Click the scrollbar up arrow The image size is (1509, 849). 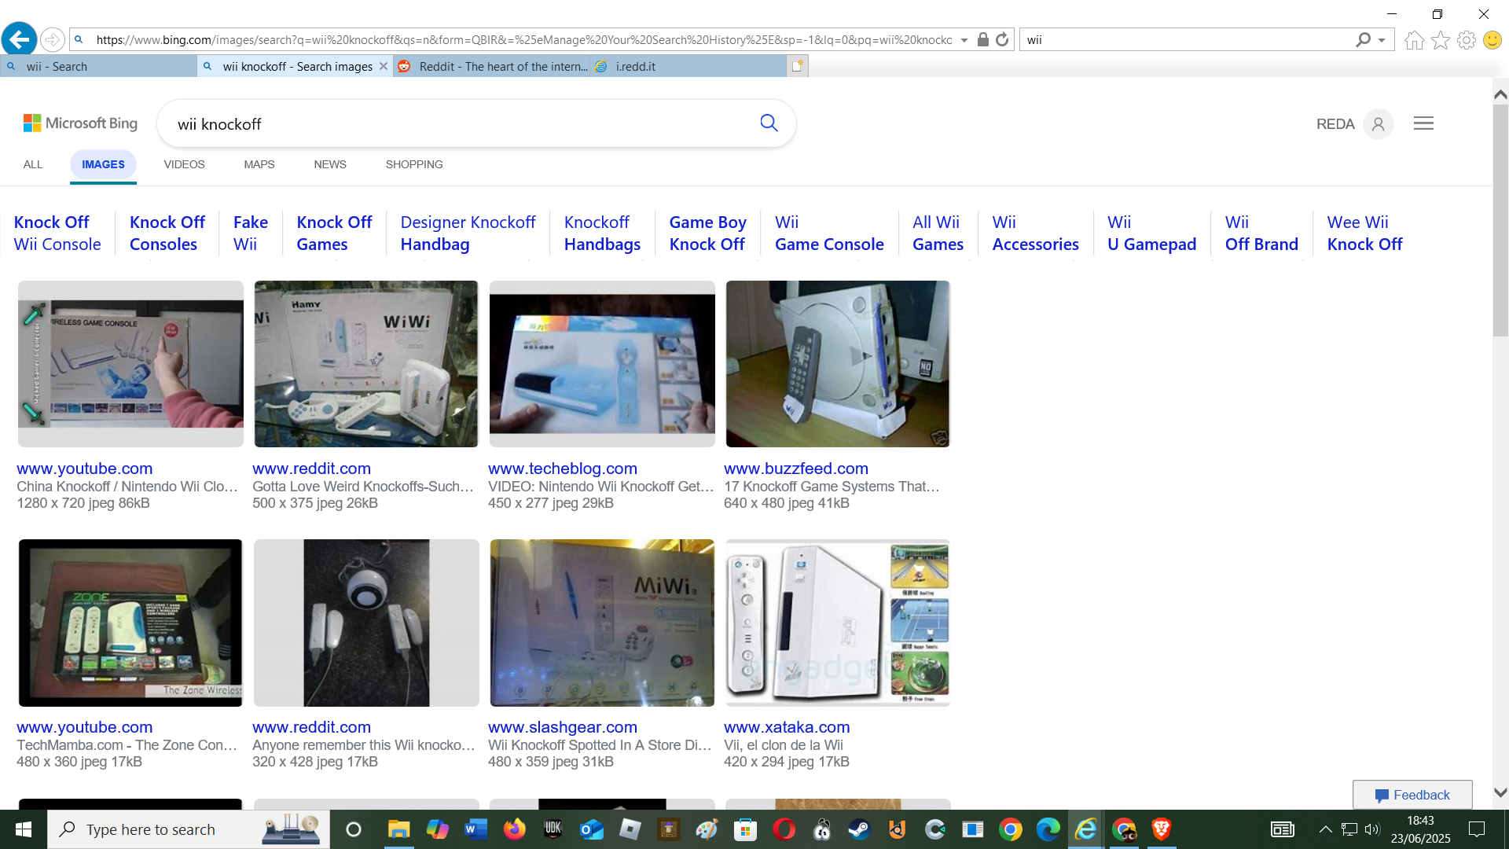pos(1500,94)
